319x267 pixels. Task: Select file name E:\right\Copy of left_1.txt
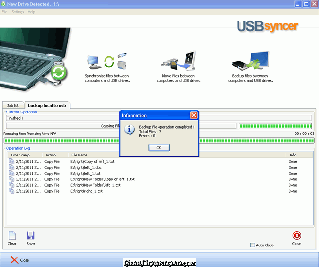click(x=92, y=161)
